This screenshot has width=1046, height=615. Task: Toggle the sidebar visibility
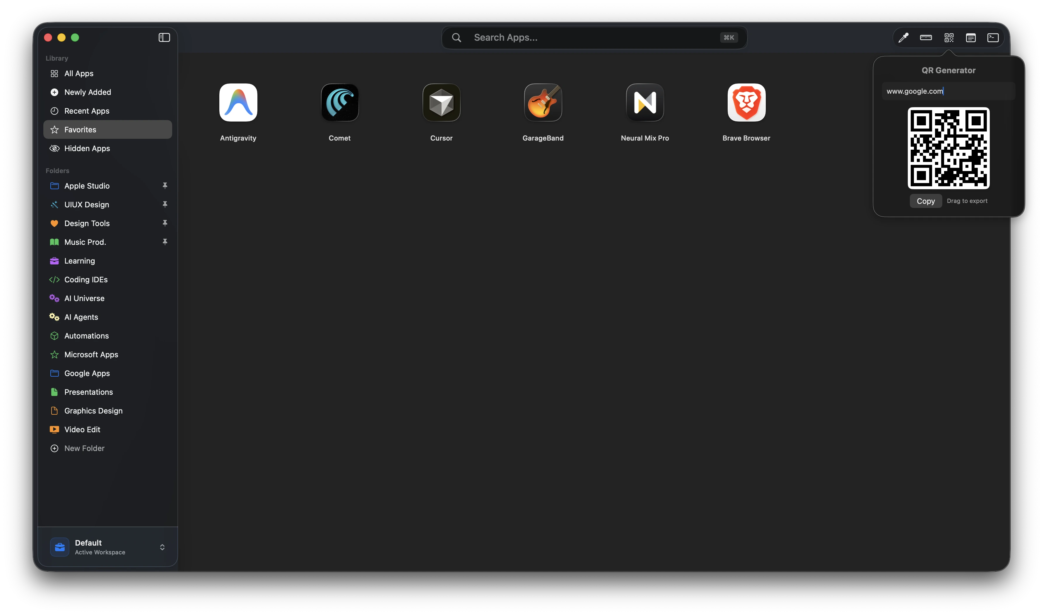tap(164, 37)
